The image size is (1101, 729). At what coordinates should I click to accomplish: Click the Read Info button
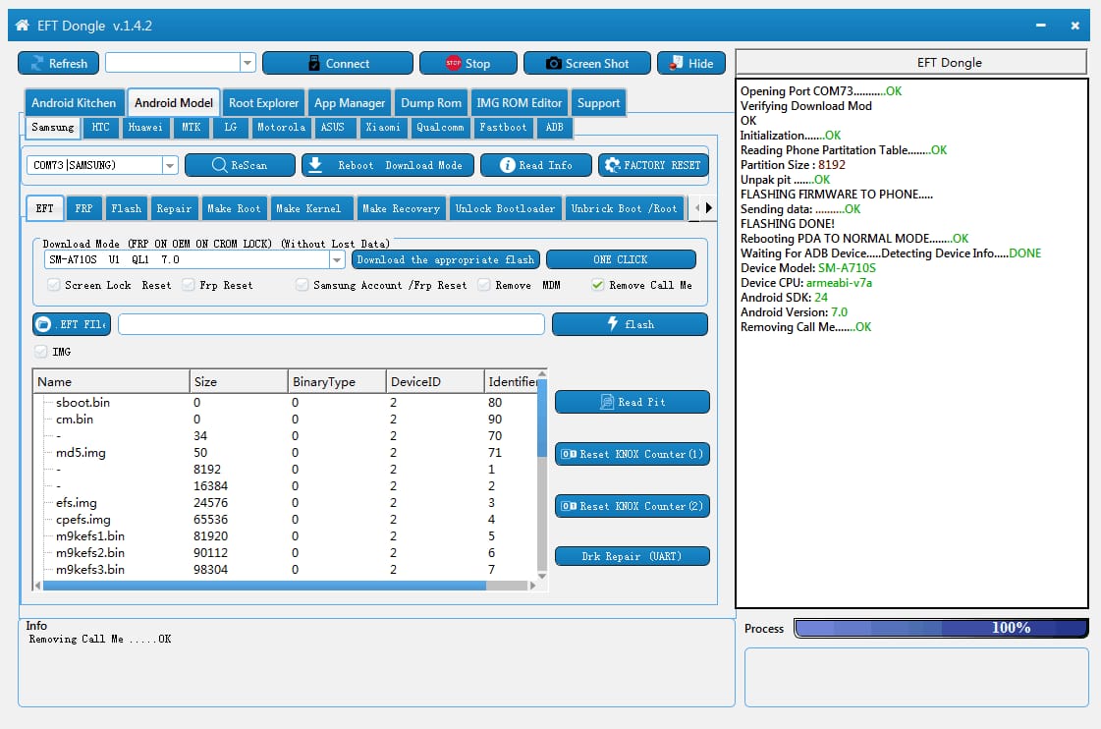click(535, 165)
